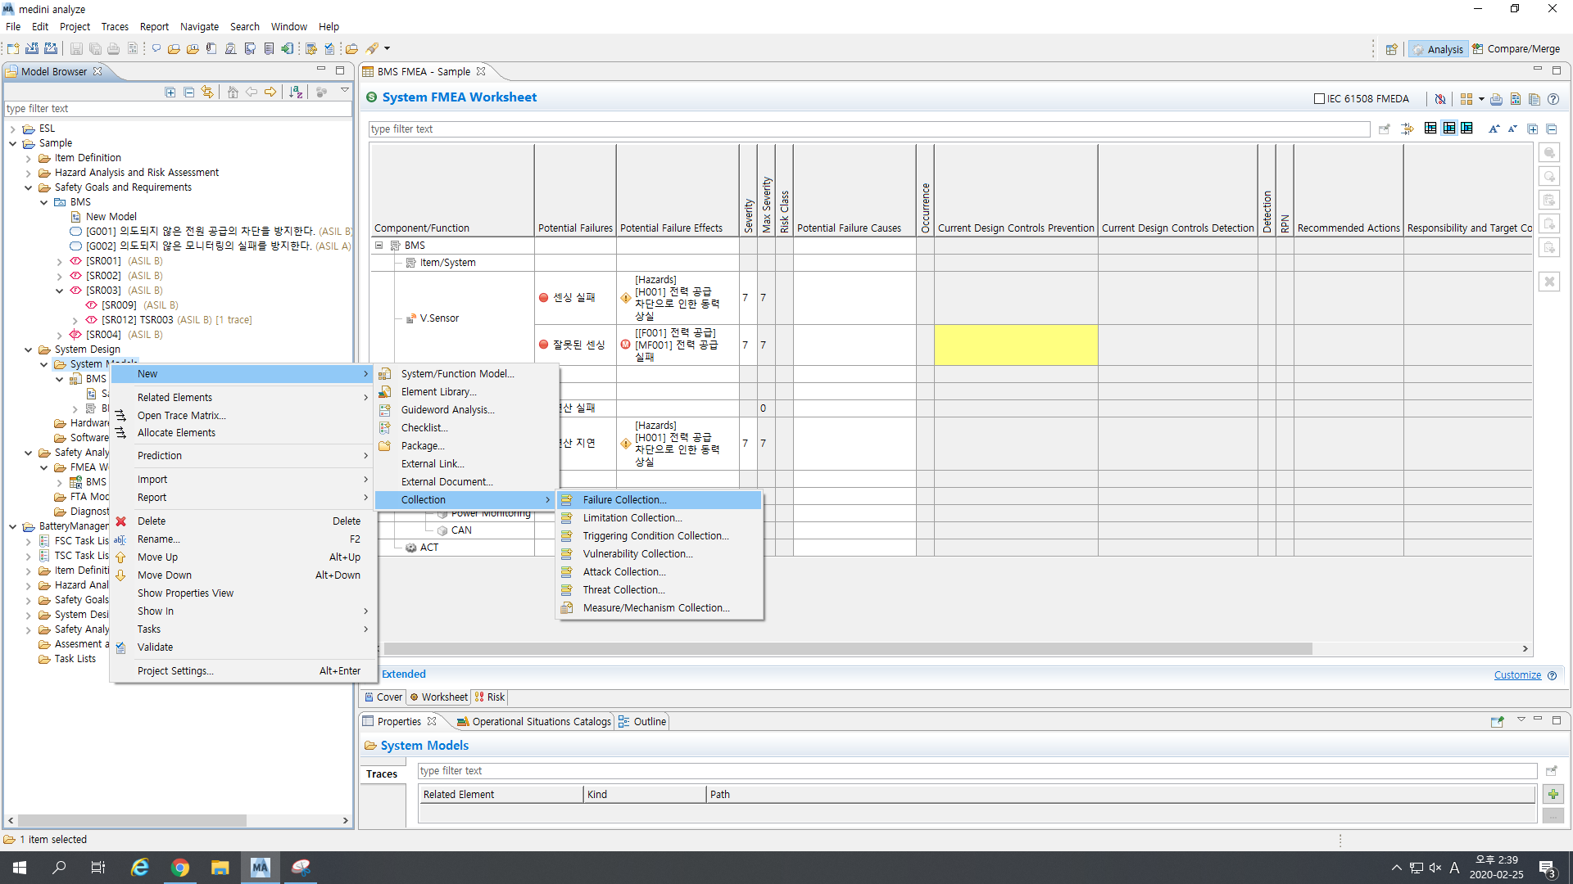Choose Guideword Analysis... in the New submenu
Image resolution: width=1573 pixels, height=884 pixels.
coord(447,410)
